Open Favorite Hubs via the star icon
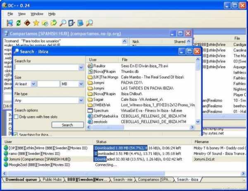Screen dimensions: 248x191 pos(36,23)
